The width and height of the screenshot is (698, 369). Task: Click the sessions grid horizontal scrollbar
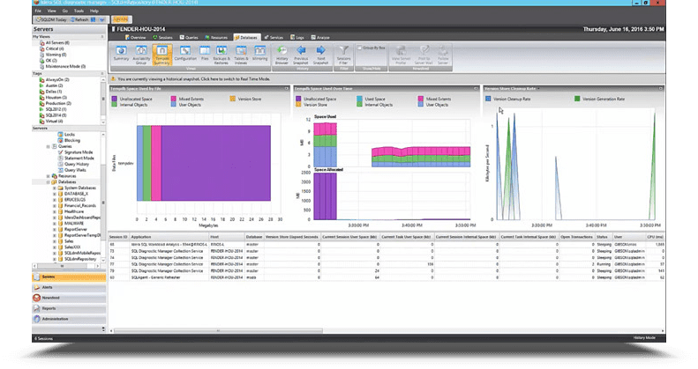[x=218, y=331]
